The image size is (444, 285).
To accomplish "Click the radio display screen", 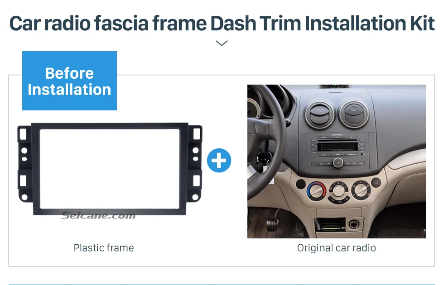I will point(337,147).
